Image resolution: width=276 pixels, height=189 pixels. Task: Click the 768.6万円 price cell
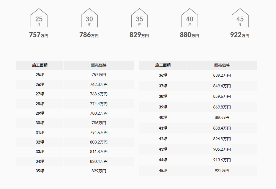point(99,94)
